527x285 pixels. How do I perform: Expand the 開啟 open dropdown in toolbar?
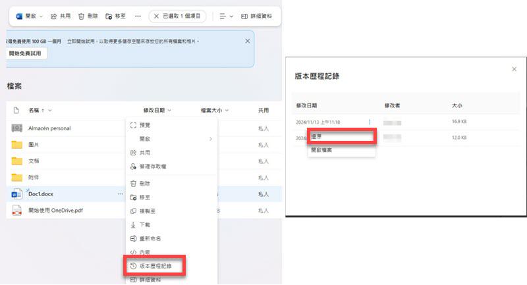(28, 15)
